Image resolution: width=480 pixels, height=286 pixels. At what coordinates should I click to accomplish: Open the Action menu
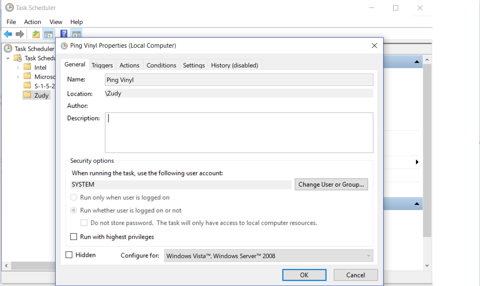[x=32, y=22]
